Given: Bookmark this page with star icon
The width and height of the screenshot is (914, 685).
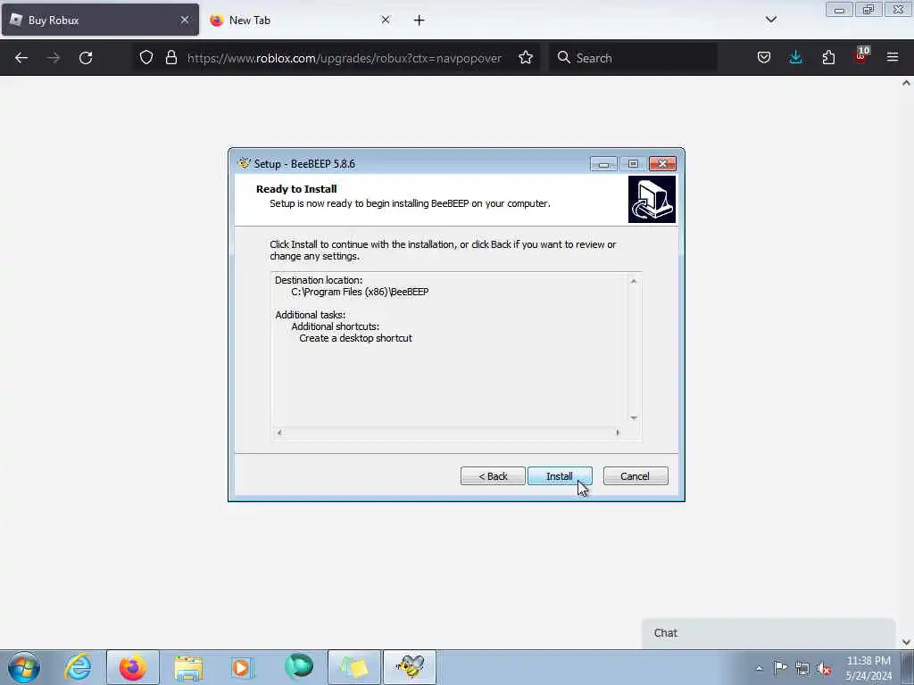Looking at the screenshot, I should [x=526, y=57].
